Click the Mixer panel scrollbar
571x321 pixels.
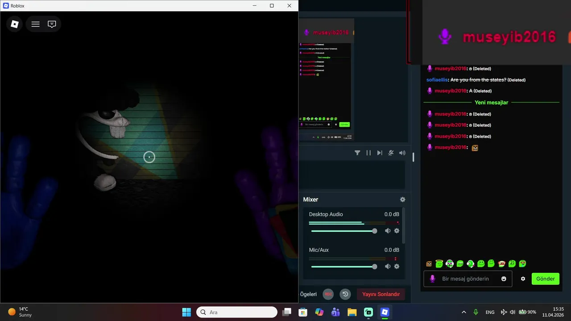(404, 226)
